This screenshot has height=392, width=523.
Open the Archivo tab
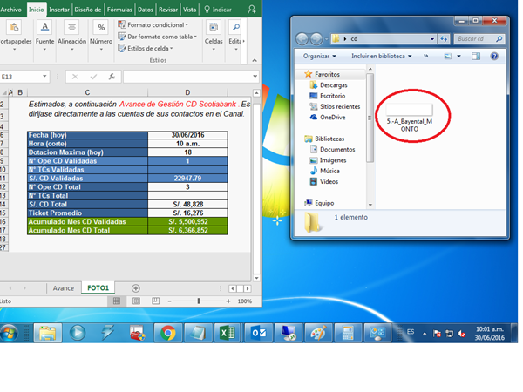pos(11,10)
